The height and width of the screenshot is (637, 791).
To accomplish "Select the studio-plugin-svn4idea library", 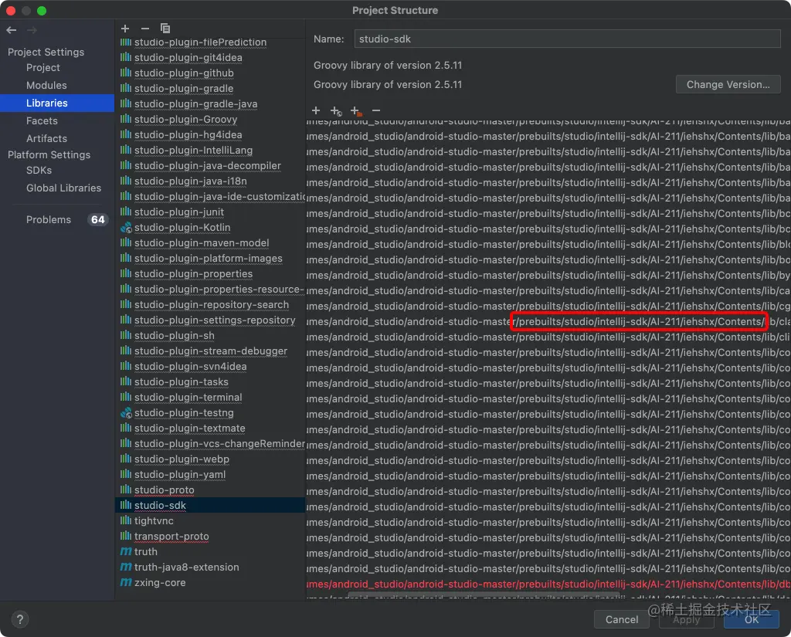I will 190,366.
